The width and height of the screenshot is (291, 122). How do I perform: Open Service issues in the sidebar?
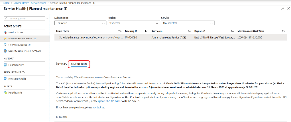tap(16, 33)
